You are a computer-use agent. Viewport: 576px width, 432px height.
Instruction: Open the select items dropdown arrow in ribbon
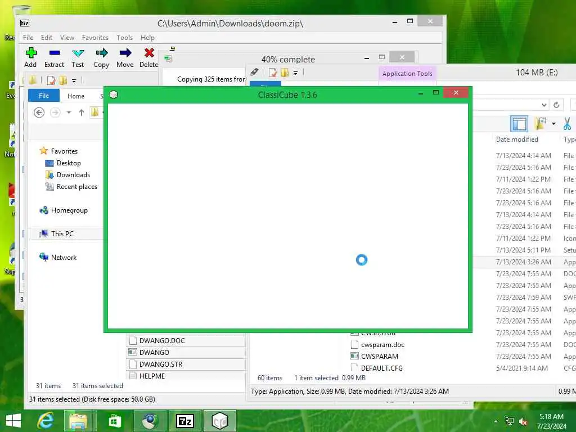553,124
